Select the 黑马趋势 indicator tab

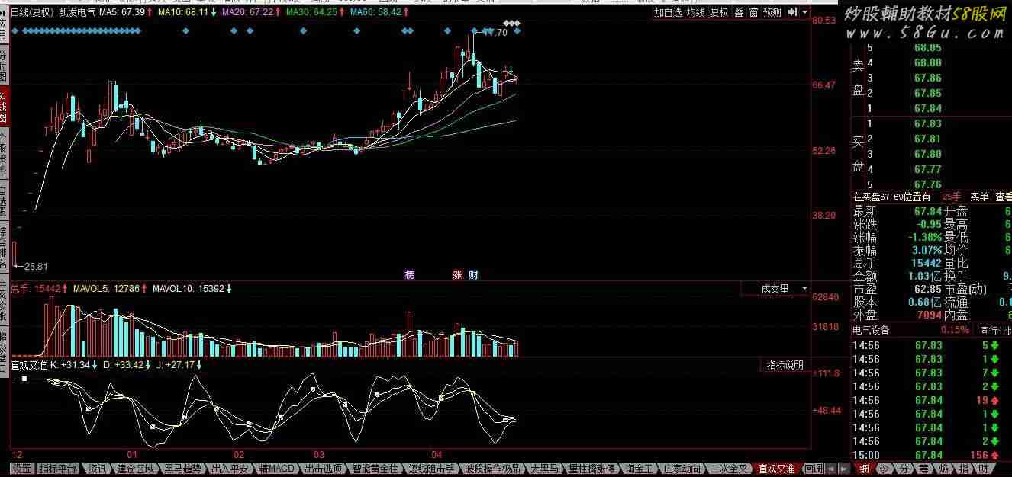click(183, 469)
